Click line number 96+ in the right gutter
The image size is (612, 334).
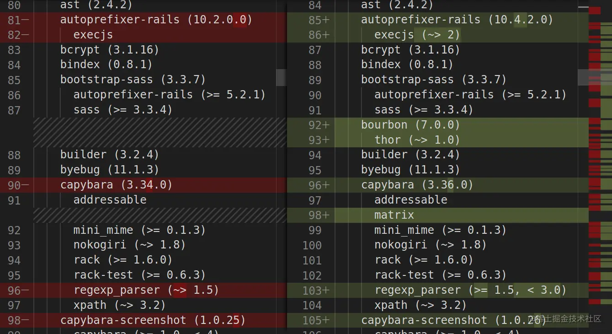(x=319, y=185)
